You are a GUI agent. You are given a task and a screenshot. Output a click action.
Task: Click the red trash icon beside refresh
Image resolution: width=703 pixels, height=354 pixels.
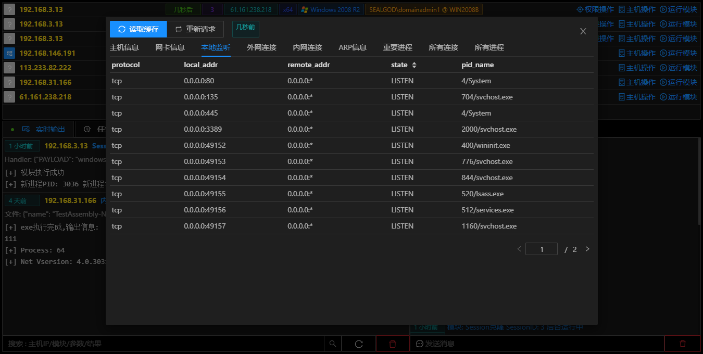click(393, 344)
